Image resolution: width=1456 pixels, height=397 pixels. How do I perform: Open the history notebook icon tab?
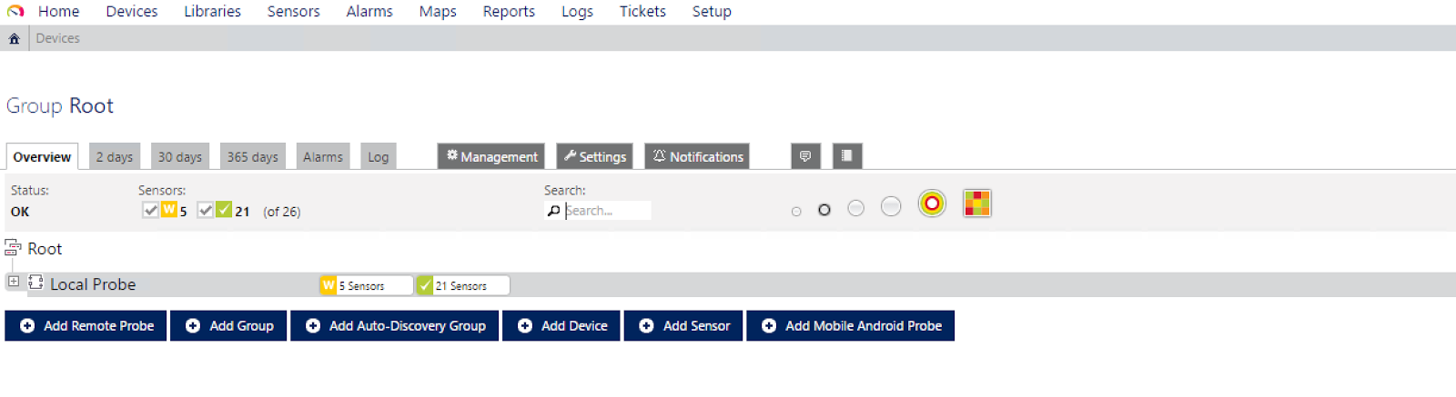click(846, 156)
